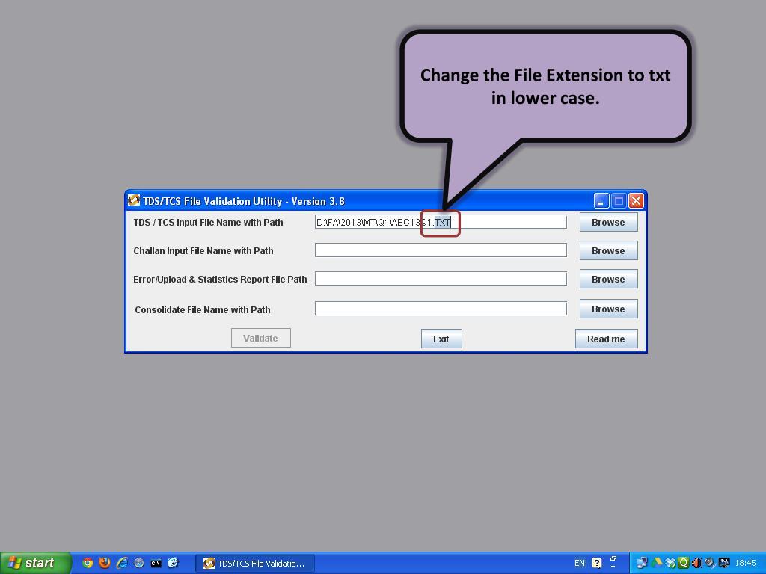766x574 pixels.
Task: Click the File Validation Utility title bar icon
Action: click(133, 200)
